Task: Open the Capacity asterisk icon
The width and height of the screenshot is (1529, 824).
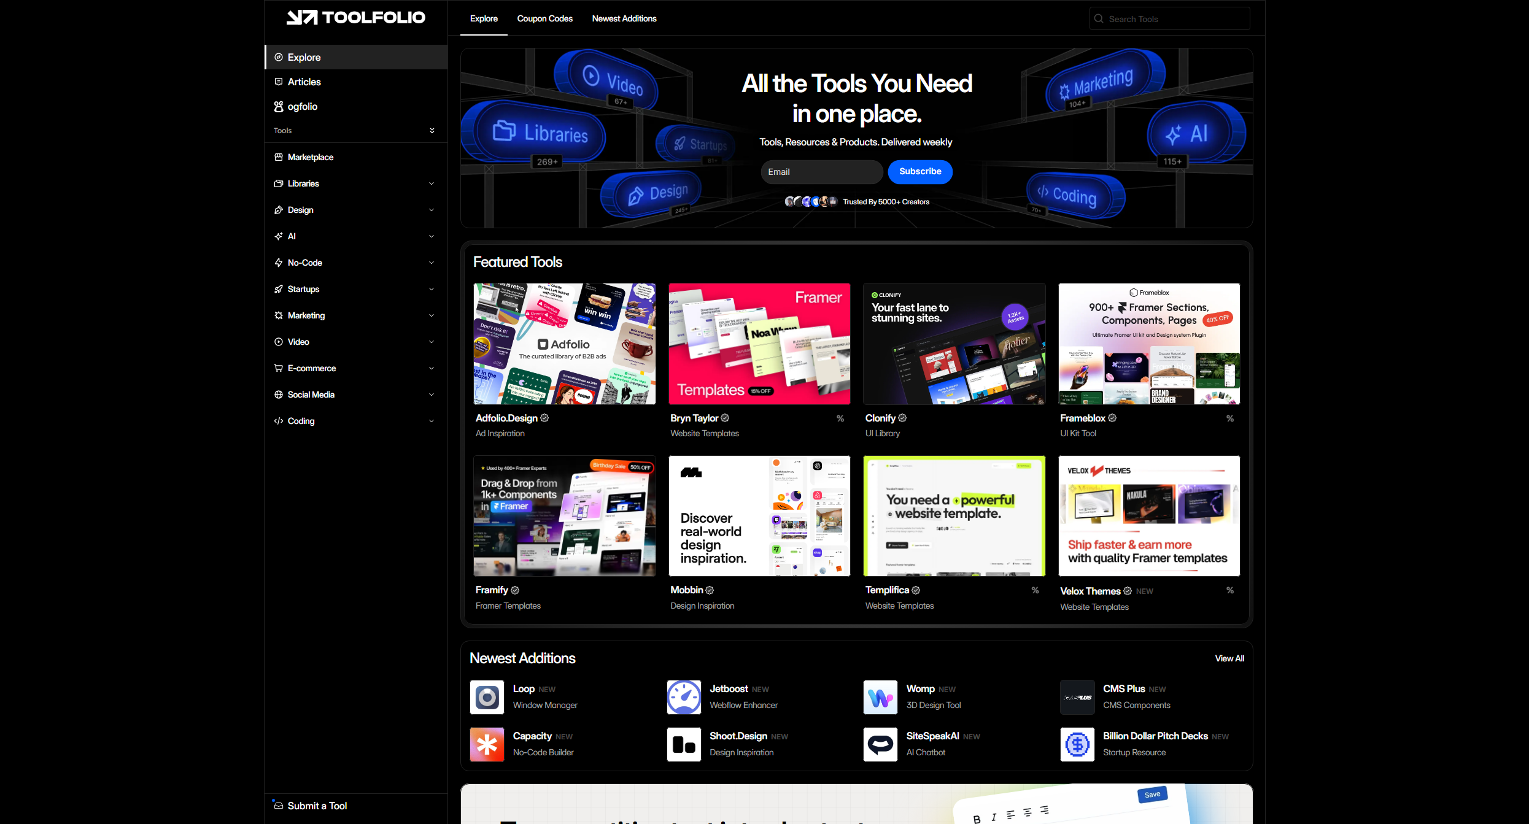Action: point(487,744)
